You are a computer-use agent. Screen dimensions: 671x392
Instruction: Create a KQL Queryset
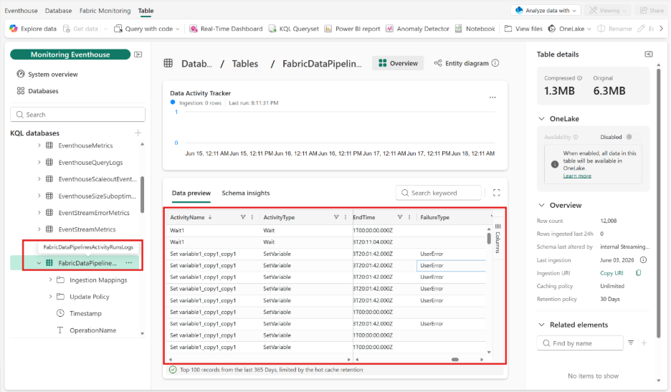tap(294, 29)
